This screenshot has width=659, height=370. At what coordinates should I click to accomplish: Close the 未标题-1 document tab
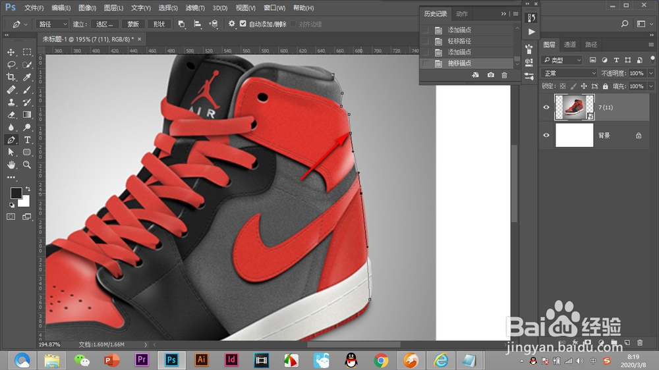pos(139,39)
